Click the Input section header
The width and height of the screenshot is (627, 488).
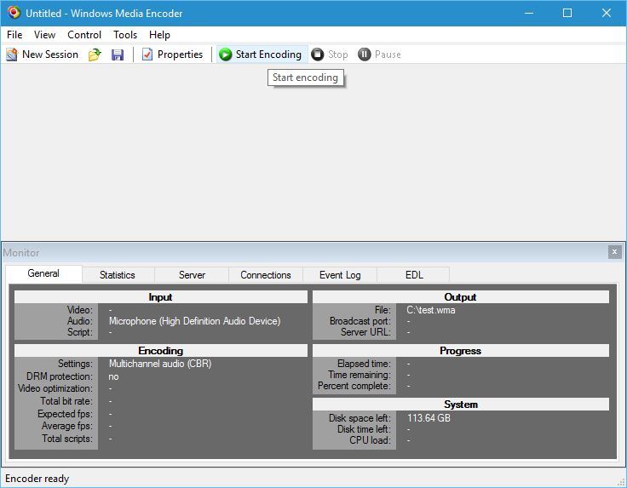tap(161, 297)
